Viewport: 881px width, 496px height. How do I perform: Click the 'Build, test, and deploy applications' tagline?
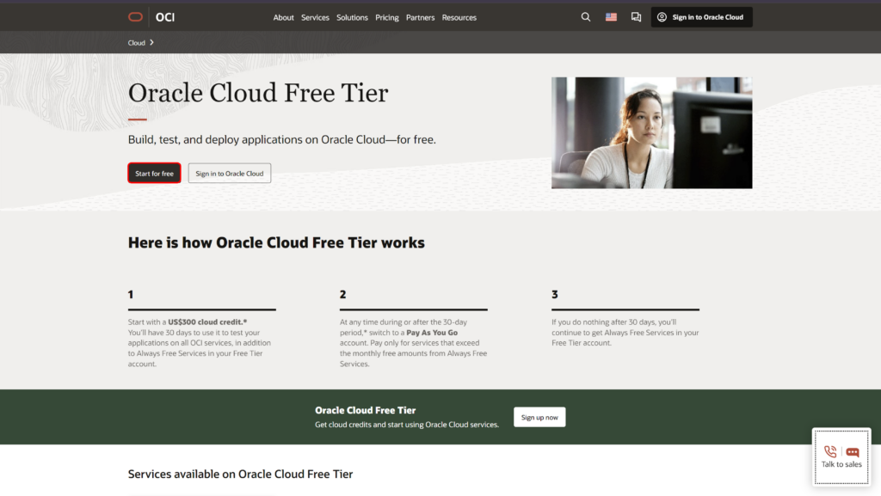coord(281,139)
